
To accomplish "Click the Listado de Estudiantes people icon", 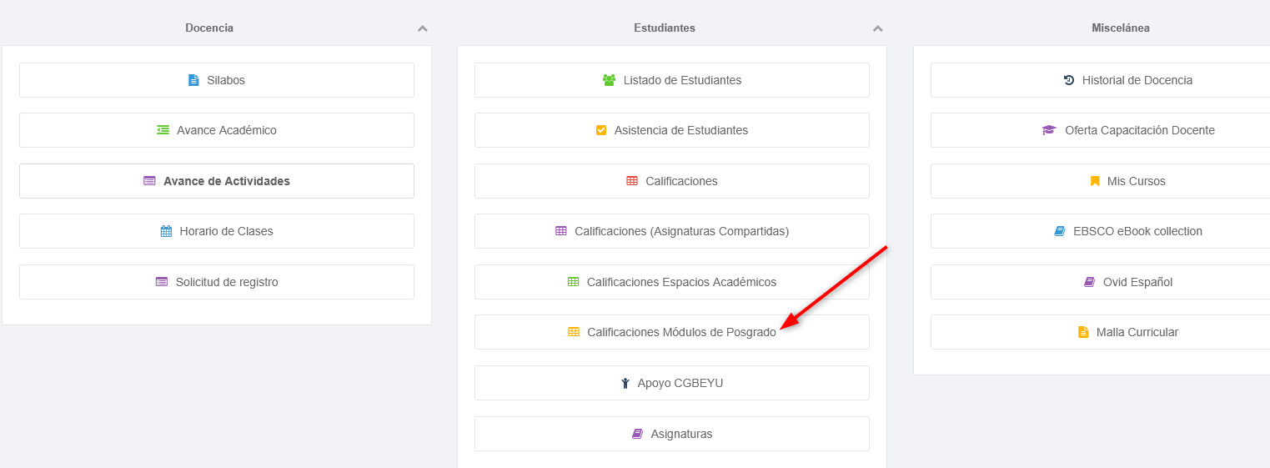I will [609, 81].
